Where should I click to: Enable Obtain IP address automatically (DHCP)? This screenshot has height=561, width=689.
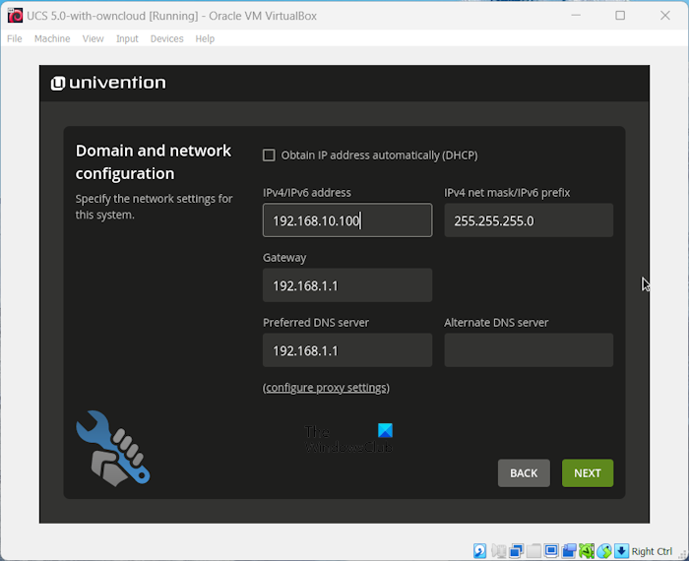pyautogui.click(x=269, y=156)
